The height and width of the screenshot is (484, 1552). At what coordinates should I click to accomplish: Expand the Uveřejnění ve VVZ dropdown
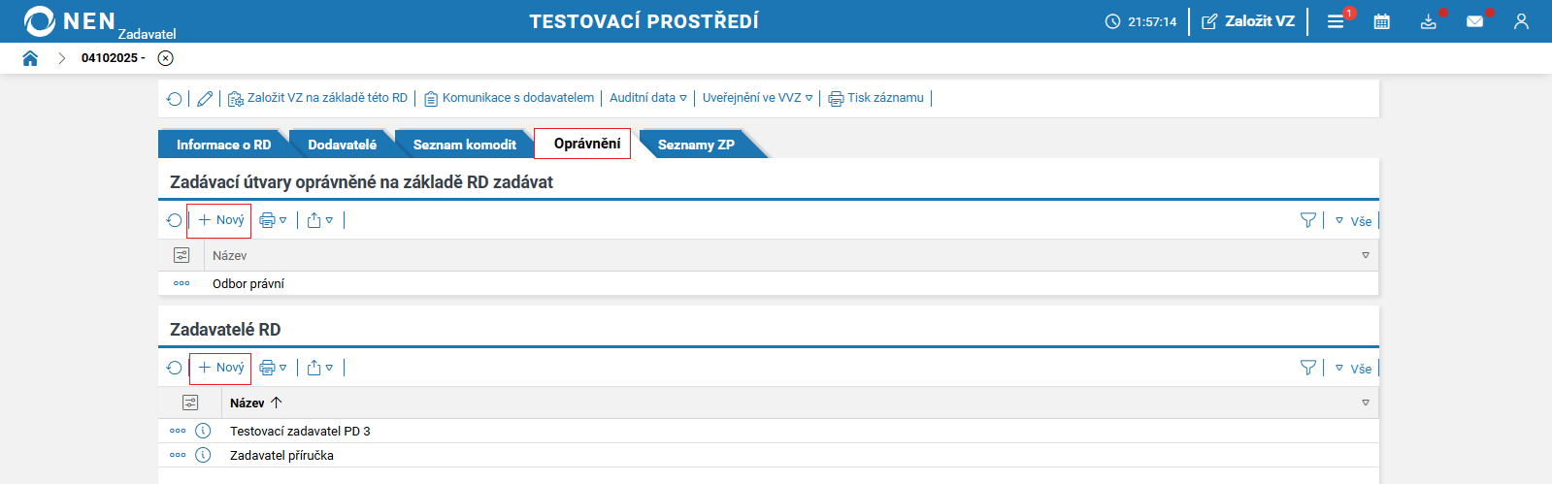click(757, 98)
